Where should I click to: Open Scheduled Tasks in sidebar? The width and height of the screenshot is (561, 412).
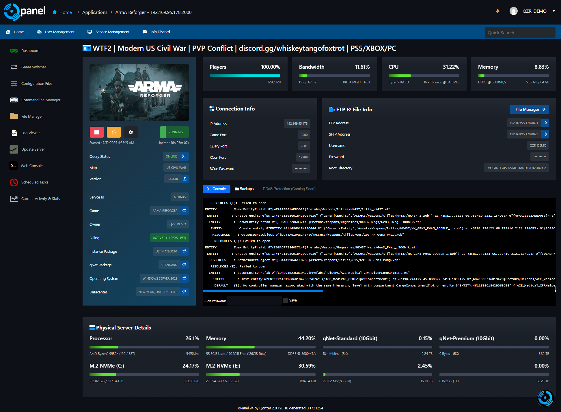tap(29, 182)
